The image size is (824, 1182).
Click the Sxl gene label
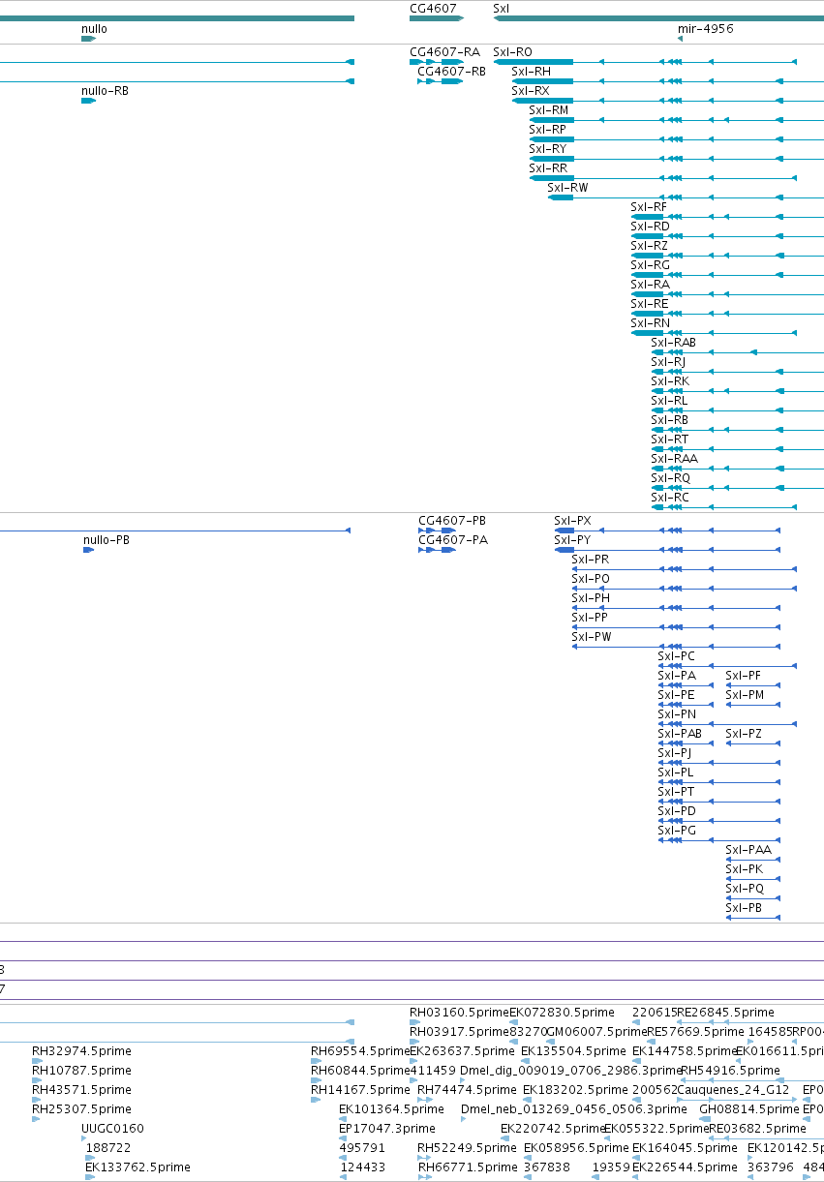tap(501, 9)
